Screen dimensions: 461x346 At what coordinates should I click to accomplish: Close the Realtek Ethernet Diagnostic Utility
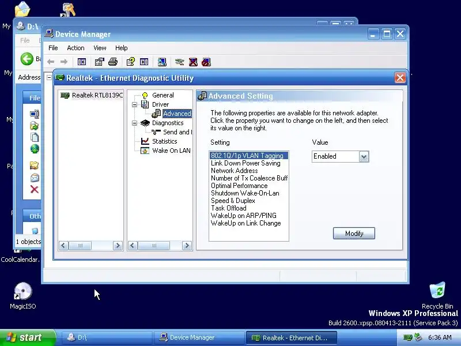tap(400, 78)
